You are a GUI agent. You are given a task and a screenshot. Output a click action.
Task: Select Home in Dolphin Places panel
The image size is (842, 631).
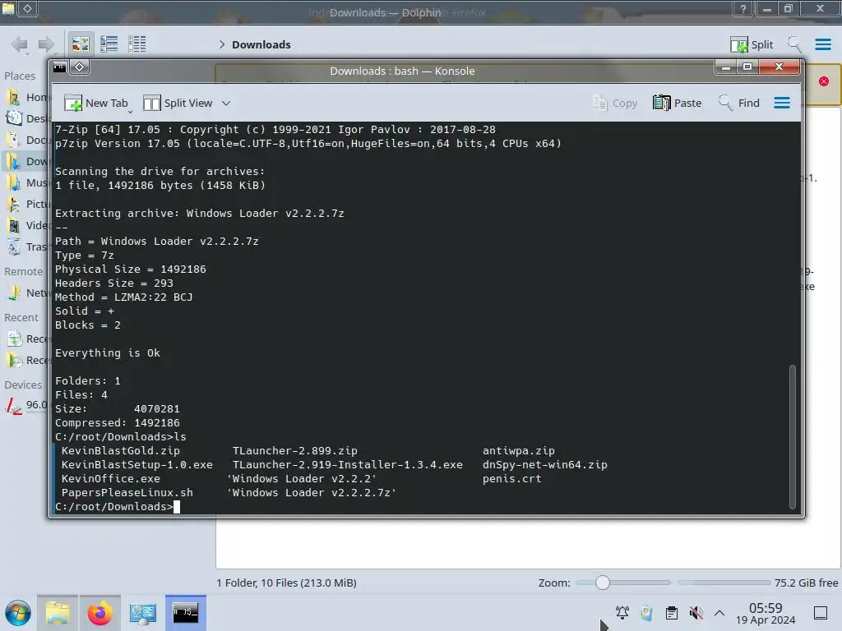(27, 97)
